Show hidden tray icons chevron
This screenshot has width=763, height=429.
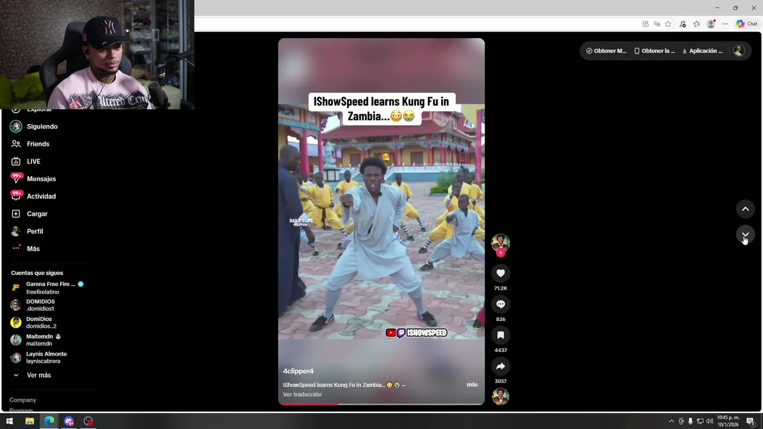click(x=672, y=421)
